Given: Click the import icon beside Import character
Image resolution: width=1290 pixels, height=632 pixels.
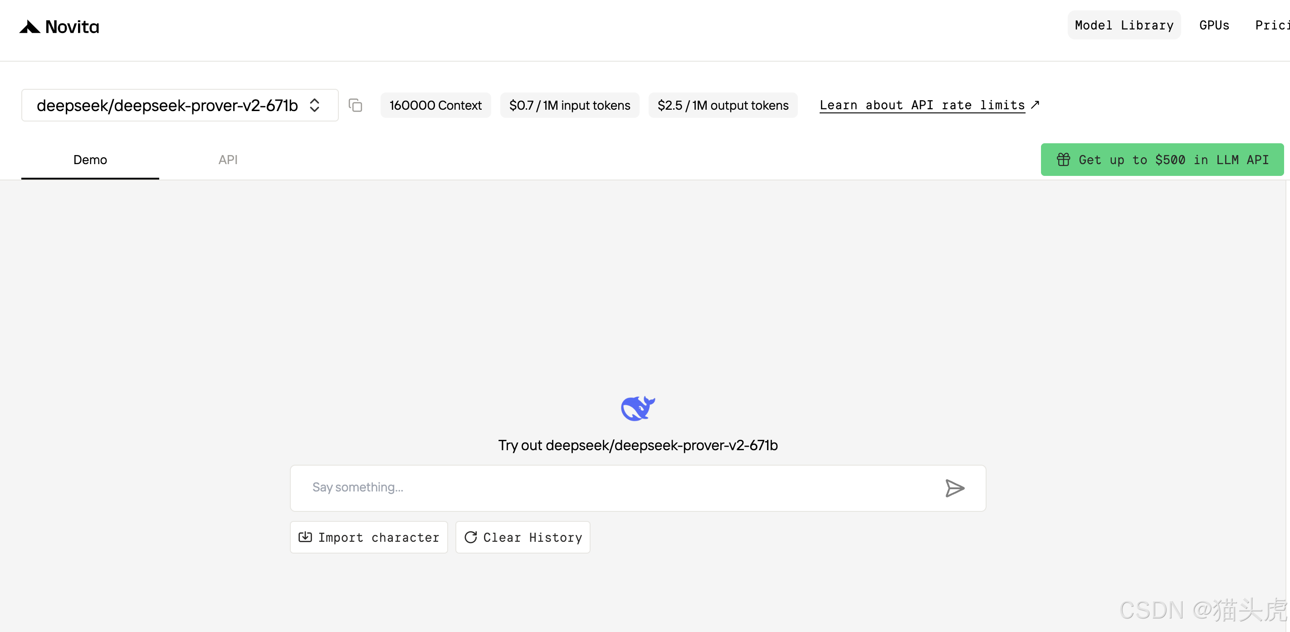Looking at the screenshot, I should (x=305, y=537).
